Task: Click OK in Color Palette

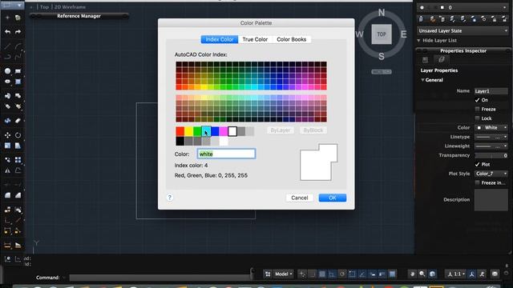Action: point(333,198)
